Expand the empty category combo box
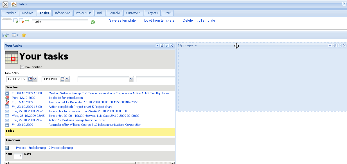This screenshot has width=347, height=164. (x=131, y=79)
